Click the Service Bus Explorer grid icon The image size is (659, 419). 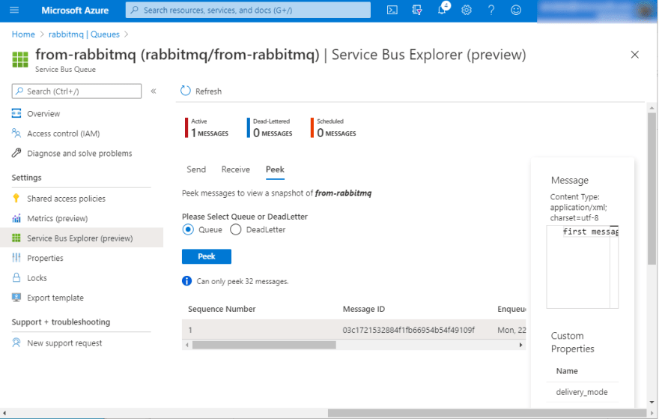coord(16,238)
